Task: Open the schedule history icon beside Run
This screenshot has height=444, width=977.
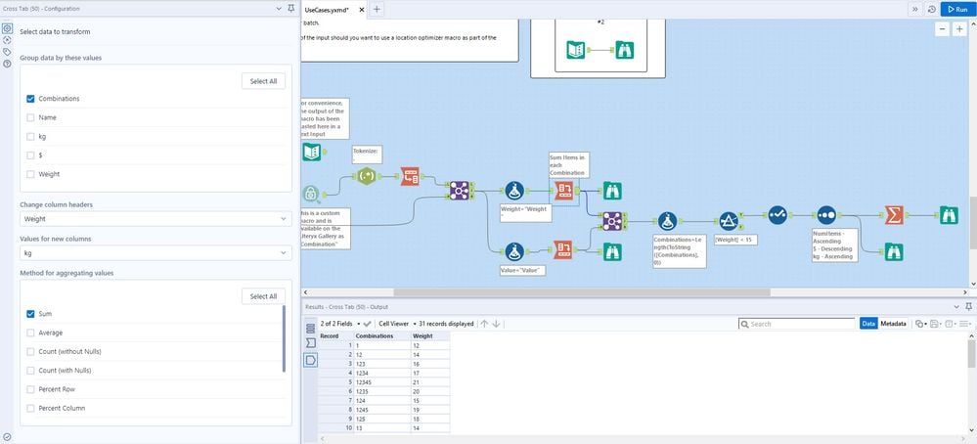Action: [931, 10]
